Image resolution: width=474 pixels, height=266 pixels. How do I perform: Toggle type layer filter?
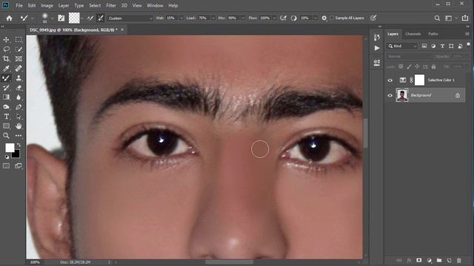pyautogui.click(x=442, y=46)
